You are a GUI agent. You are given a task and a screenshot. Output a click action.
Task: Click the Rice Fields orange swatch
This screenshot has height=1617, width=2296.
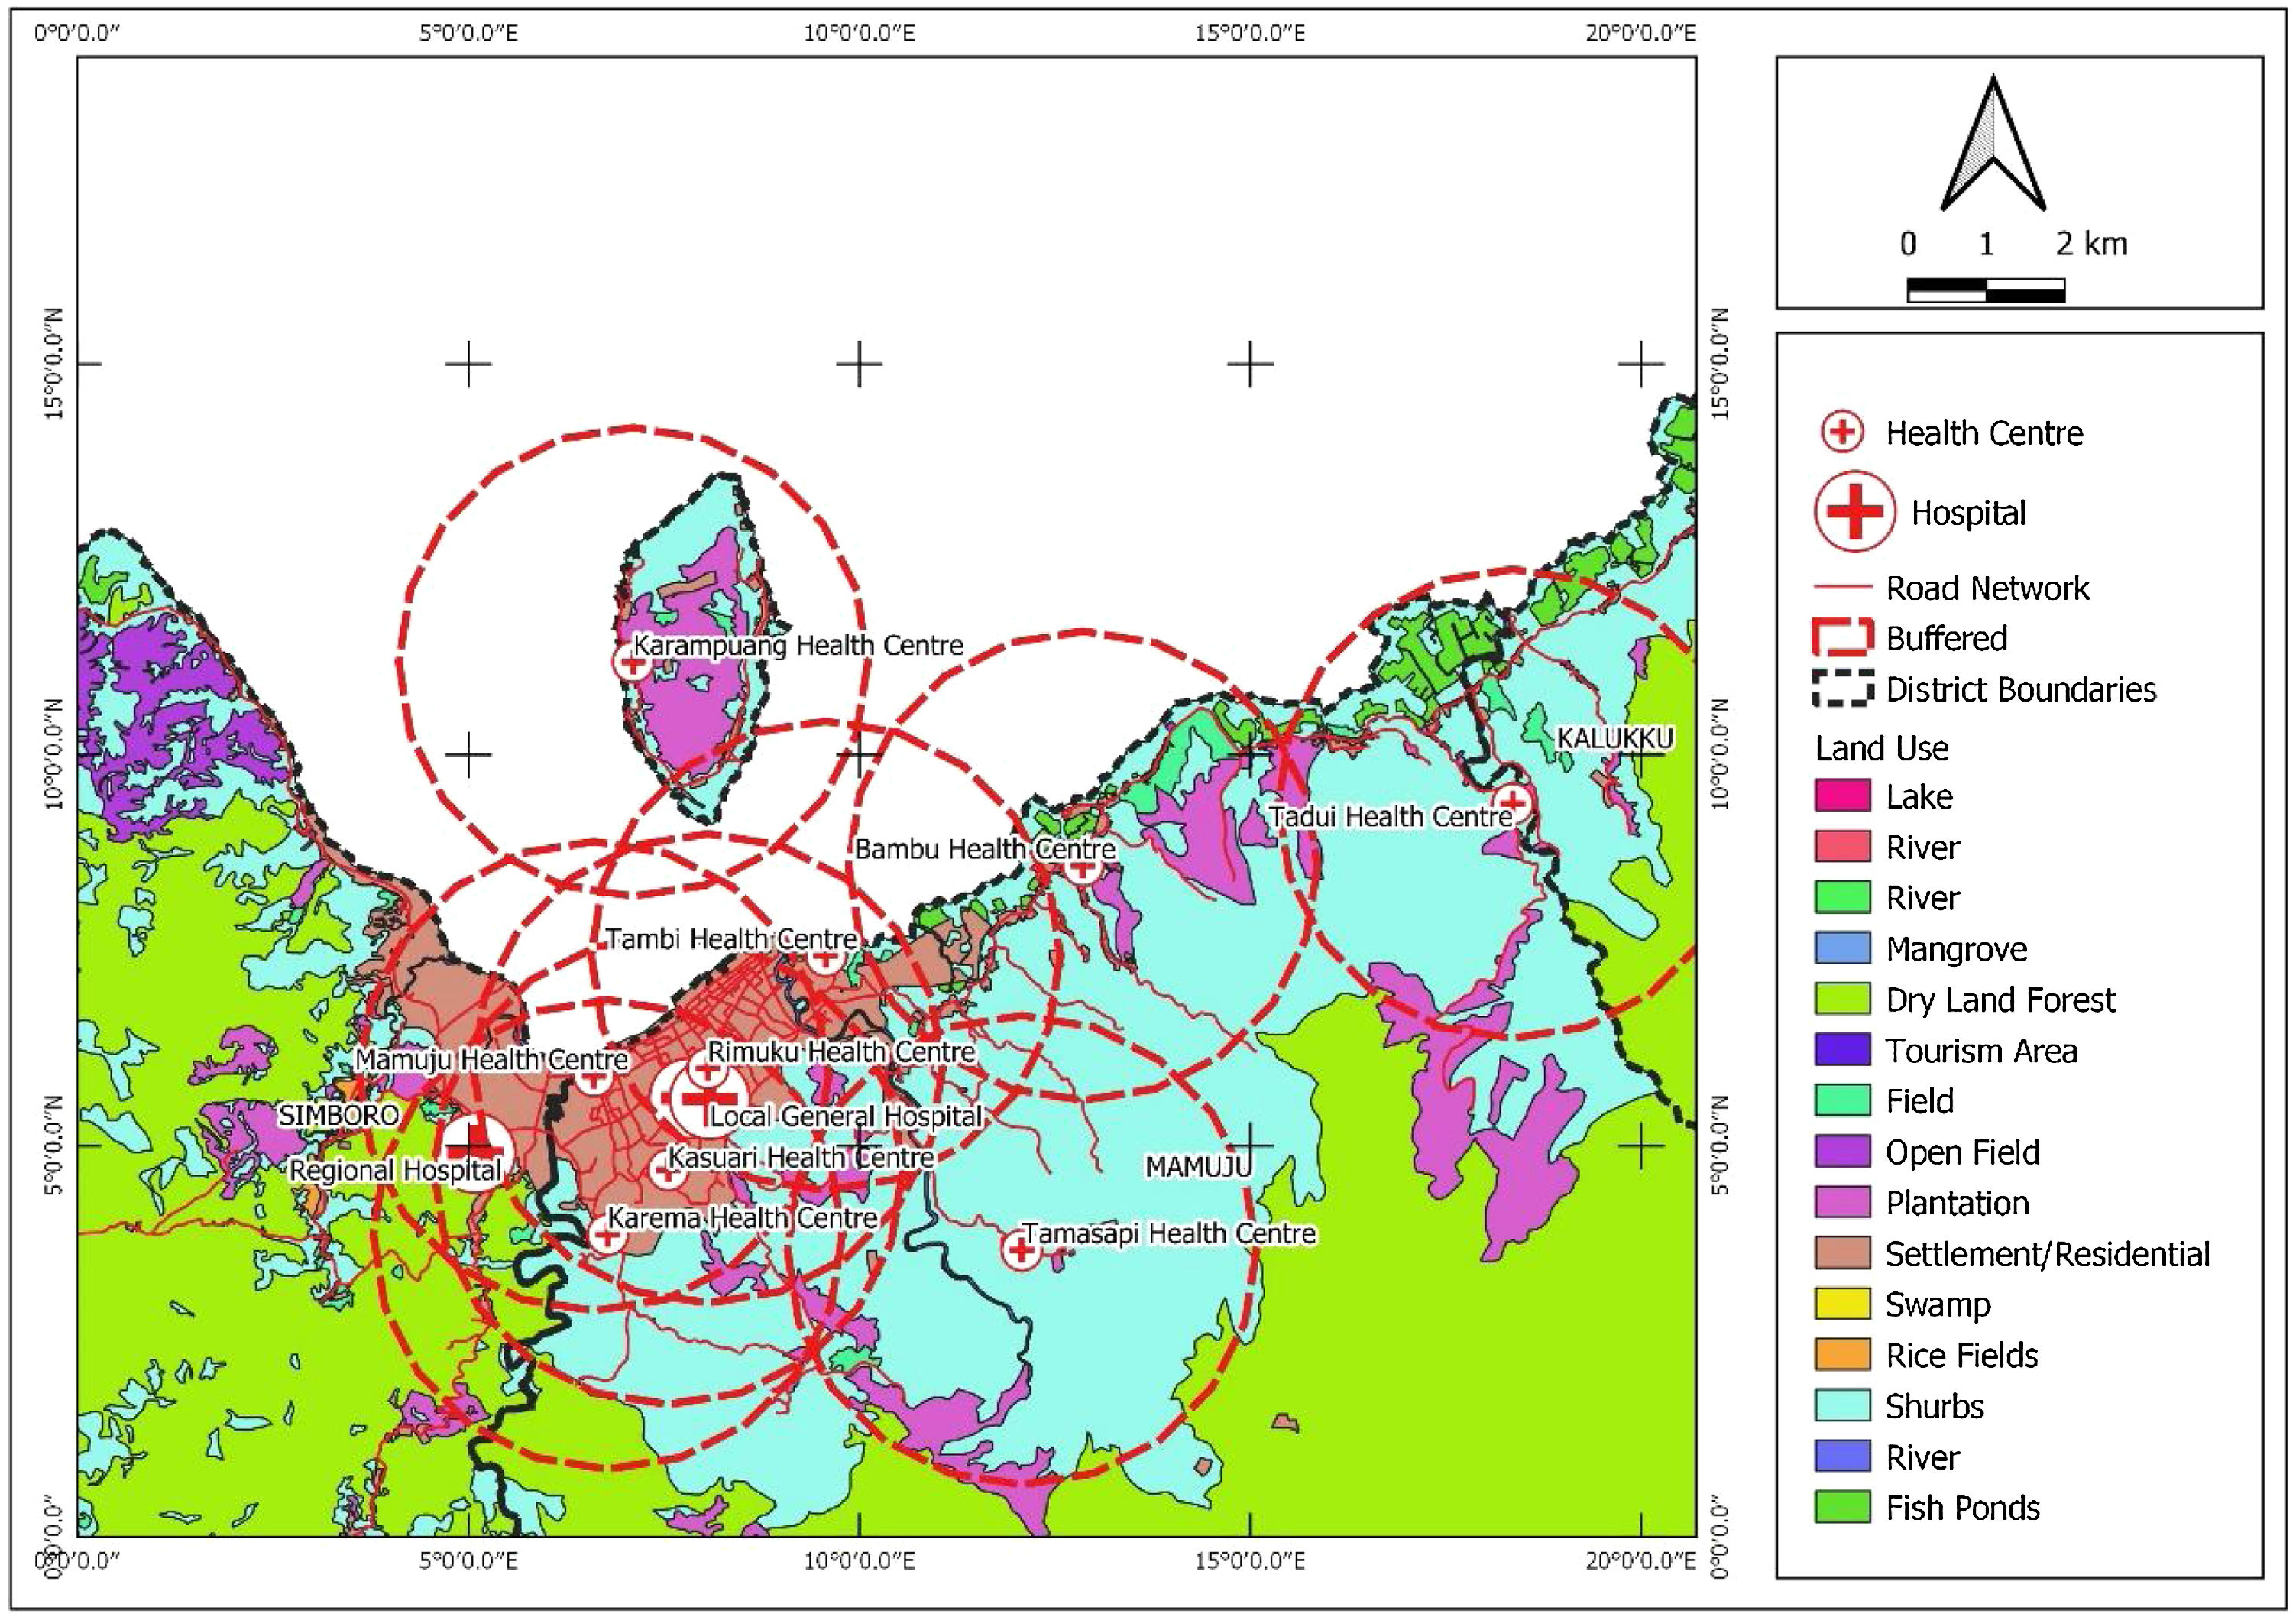point(1842,1354)
